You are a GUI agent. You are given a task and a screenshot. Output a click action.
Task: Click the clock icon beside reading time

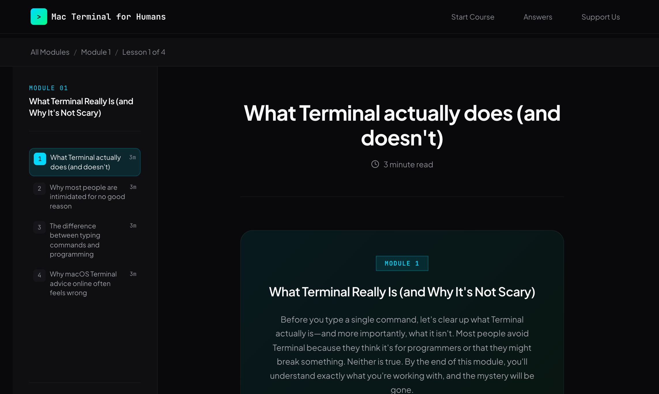click(x=375, y=164)
